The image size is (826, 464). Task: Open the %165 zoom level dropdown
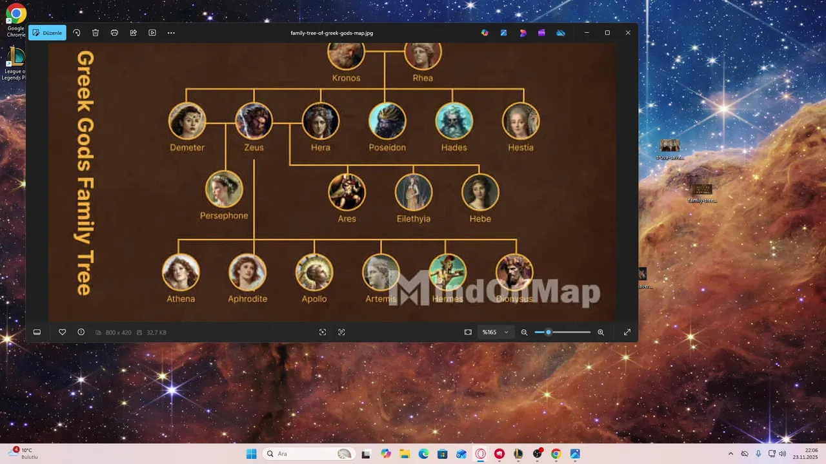point(496,332)
